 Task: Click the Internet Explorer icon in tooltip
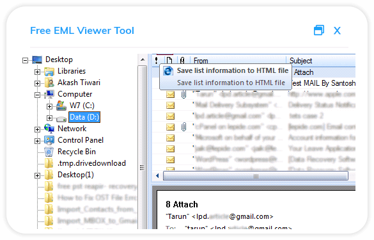[168, 71]
